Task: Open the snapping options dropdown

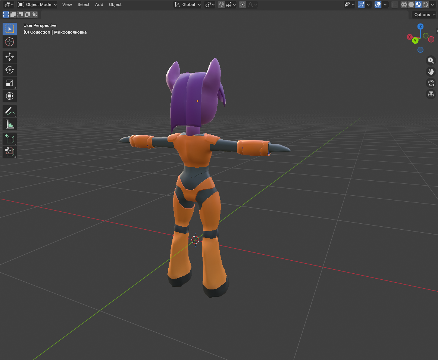Action: click(x=231, y=4)
